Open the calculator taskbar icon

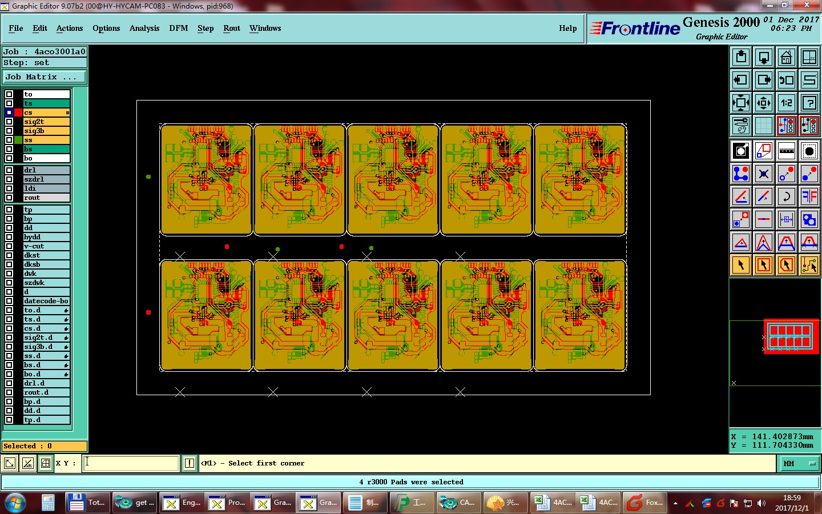coord(49,503)
